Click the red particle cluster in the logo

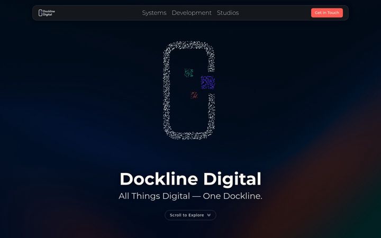[194, 95]
